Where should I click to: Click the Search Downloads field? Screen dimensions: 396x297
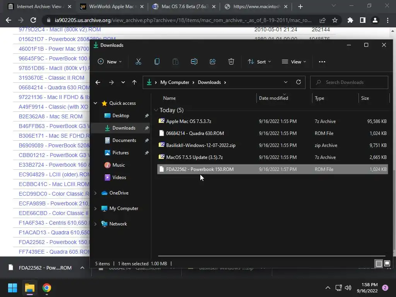click(x=349, y=82)
